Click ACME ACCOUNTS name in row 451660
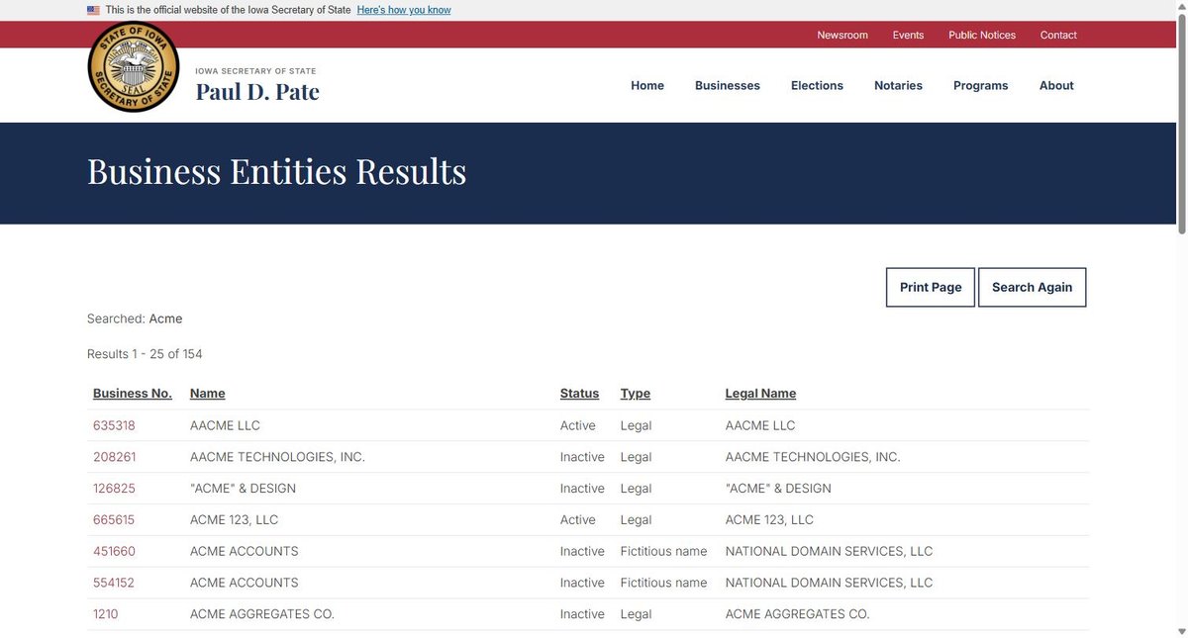This screenshot has width=1188, height=638. click(245, 551)
